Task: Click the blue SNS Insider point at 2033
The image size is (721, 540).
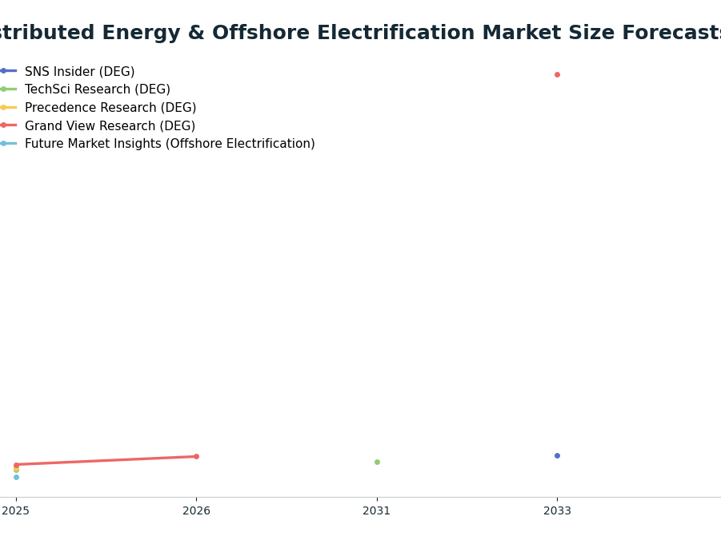Action: (557, 456)
